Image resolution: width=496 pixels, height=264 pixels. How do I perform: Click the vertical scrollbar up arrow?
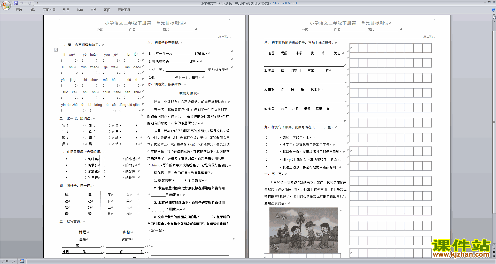[494, 21]
